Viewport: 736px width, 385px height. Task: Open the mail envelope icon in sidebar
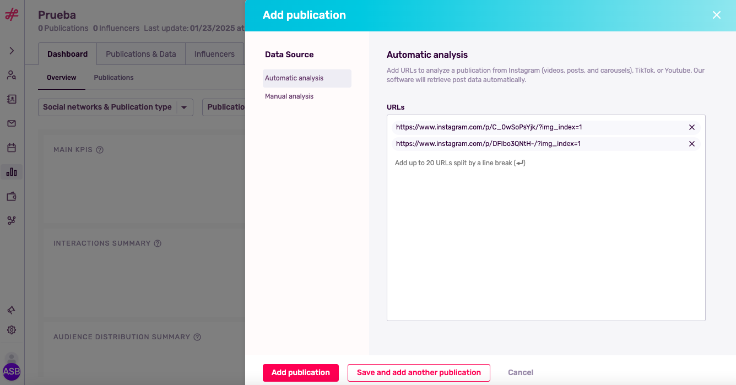pos(12,123)
